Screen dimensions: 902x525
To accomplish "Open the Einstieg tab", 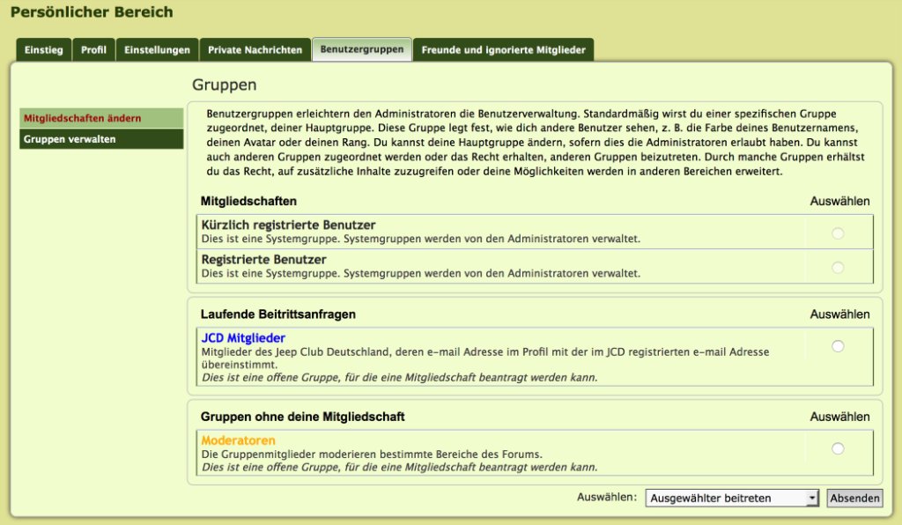I will point(43,50).
